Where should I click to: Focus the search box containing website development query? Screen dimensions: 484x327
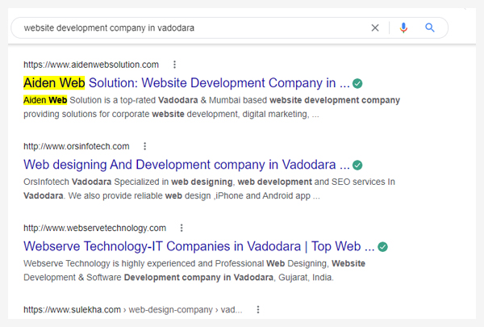[191, 27]
